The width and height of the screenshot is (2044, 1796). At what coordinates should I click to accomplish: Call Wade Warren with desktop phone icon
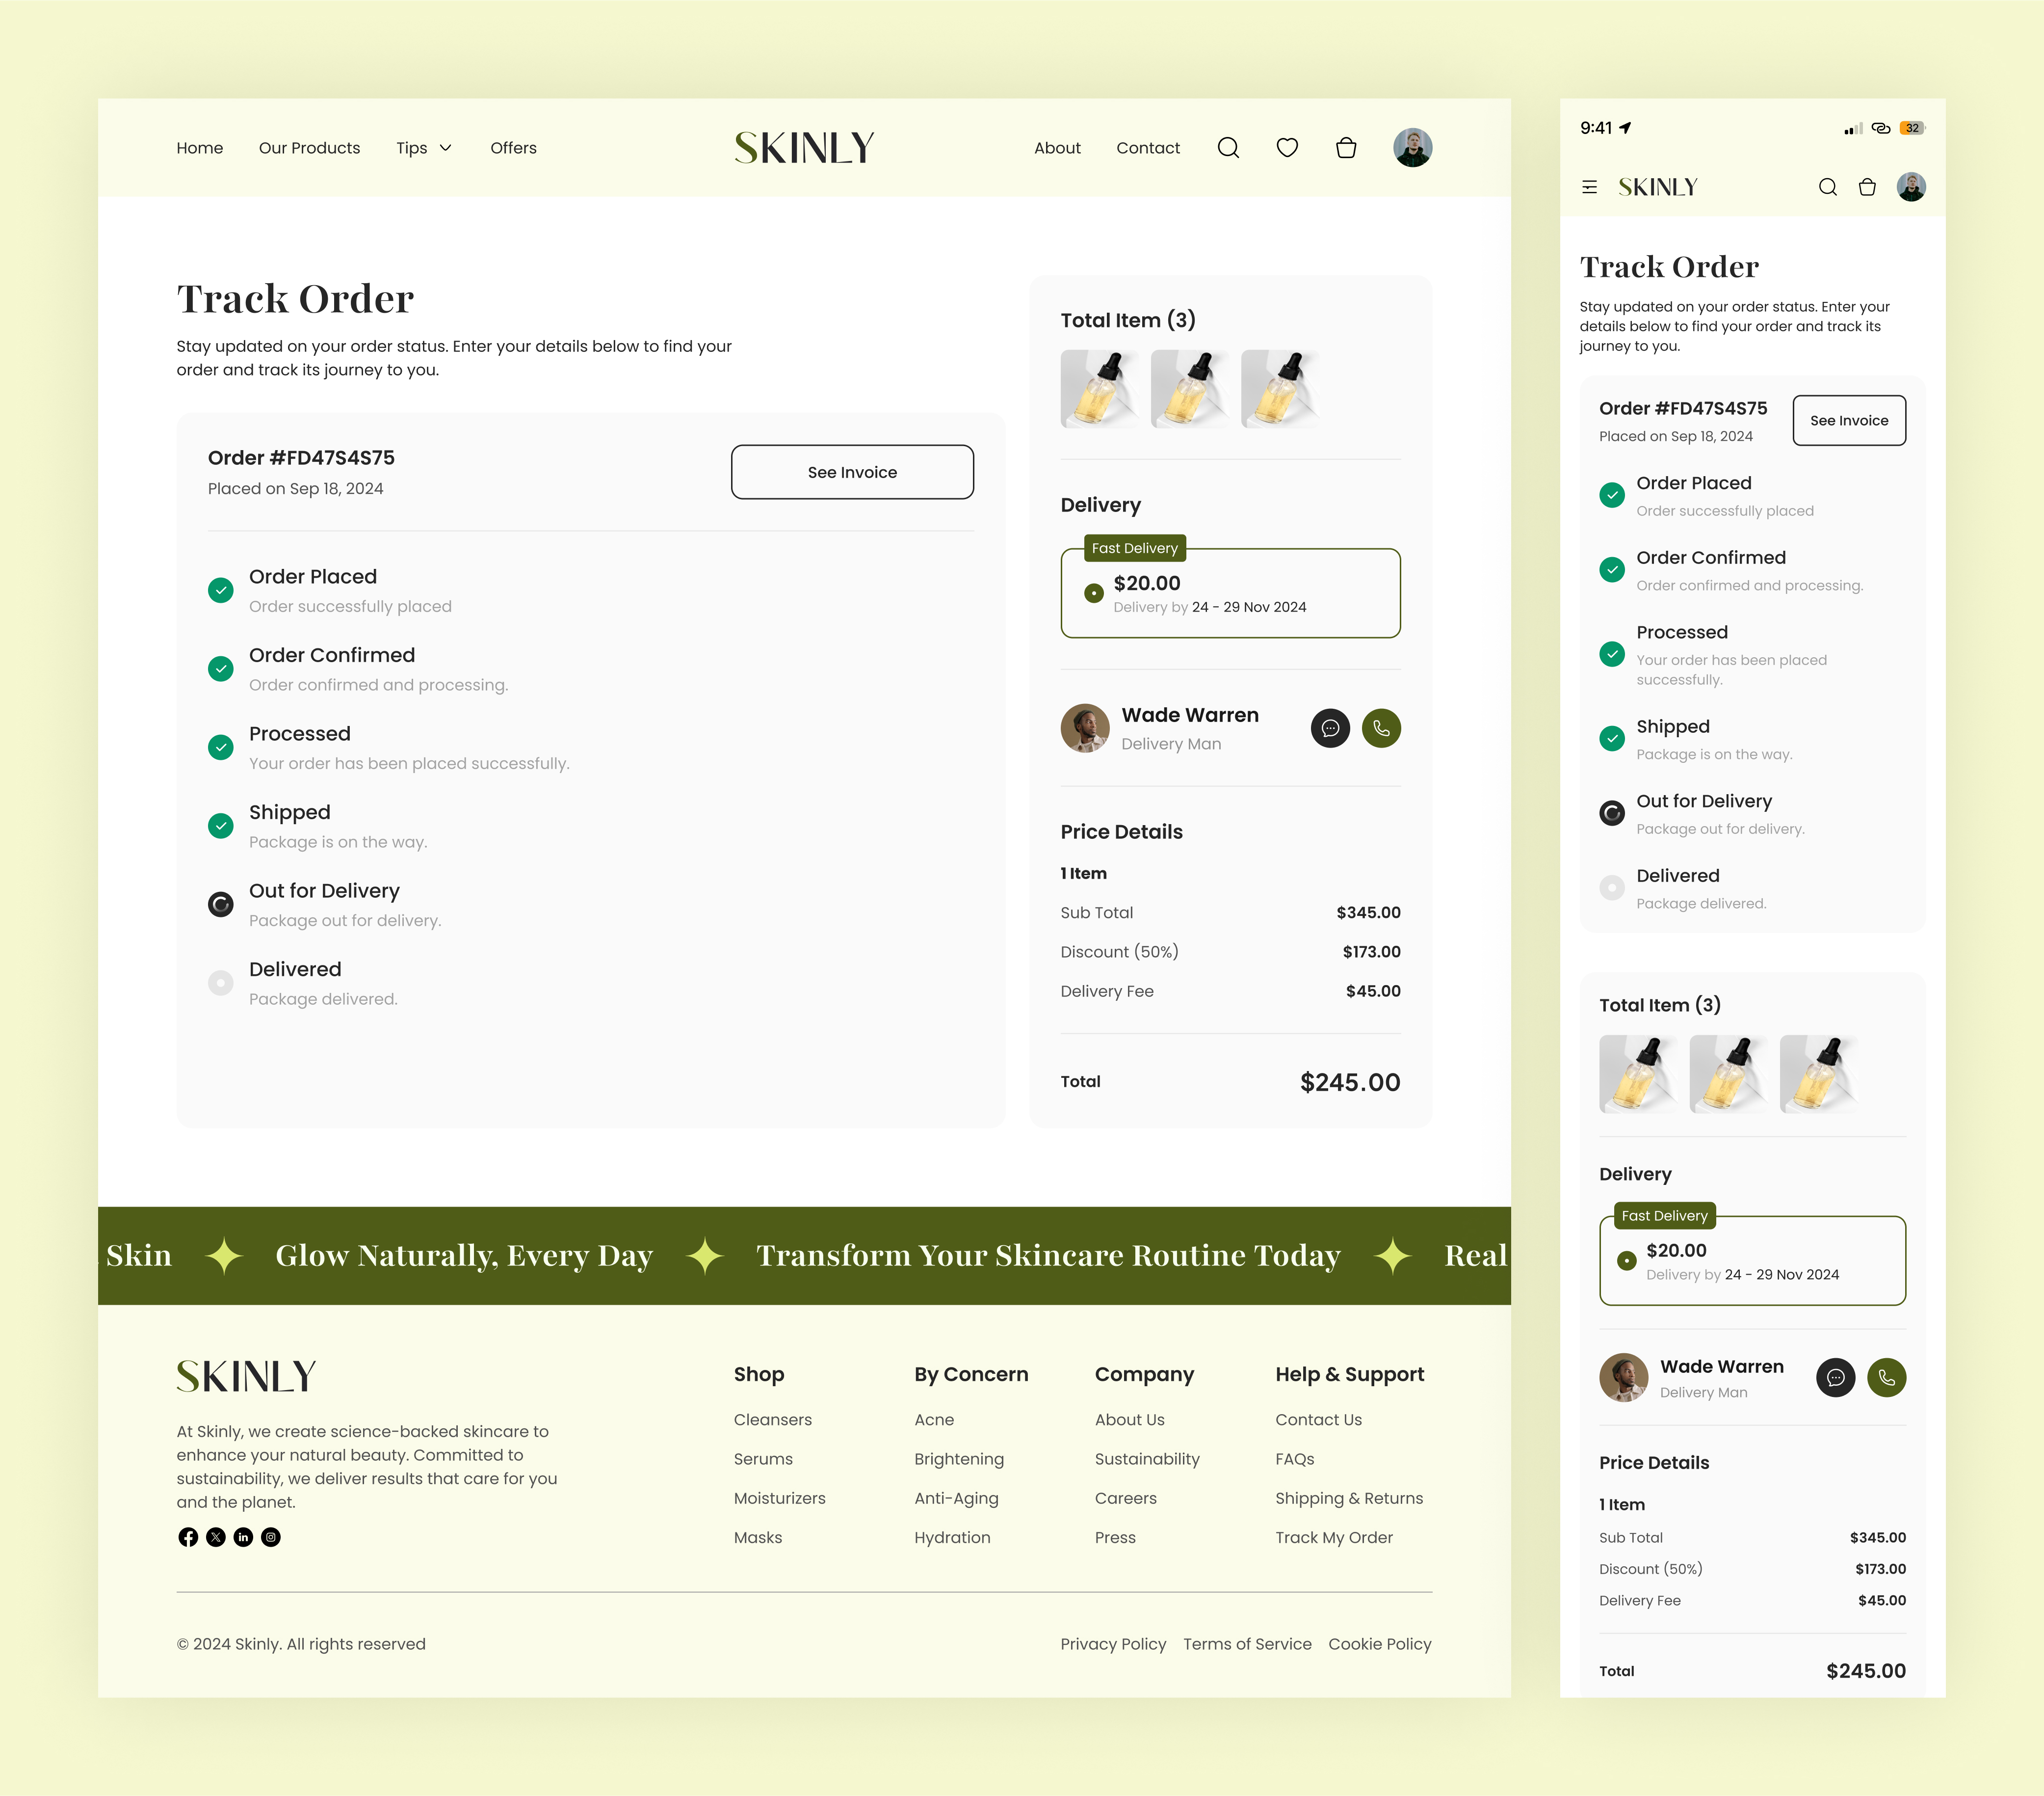point(1381,728)
